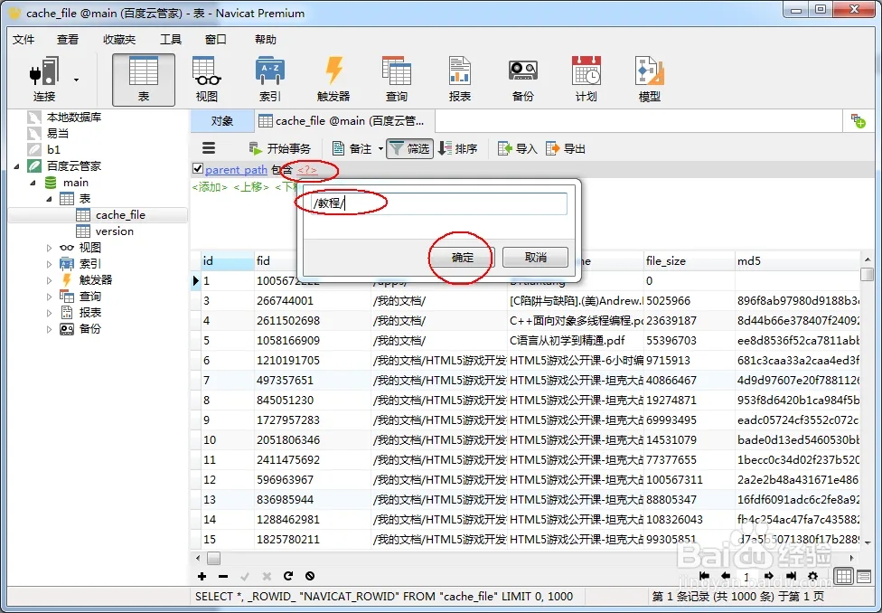Open the 备份 backup tool

click(522, 79)
